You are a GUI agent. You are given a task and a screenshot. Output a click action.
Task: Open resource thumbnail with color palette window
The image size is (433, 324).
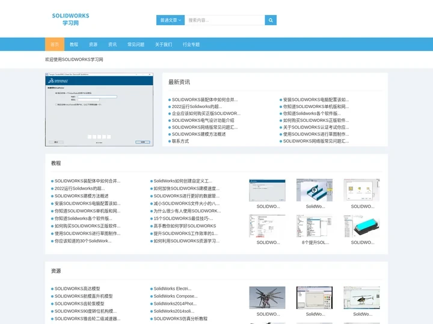tap(315, 298)
